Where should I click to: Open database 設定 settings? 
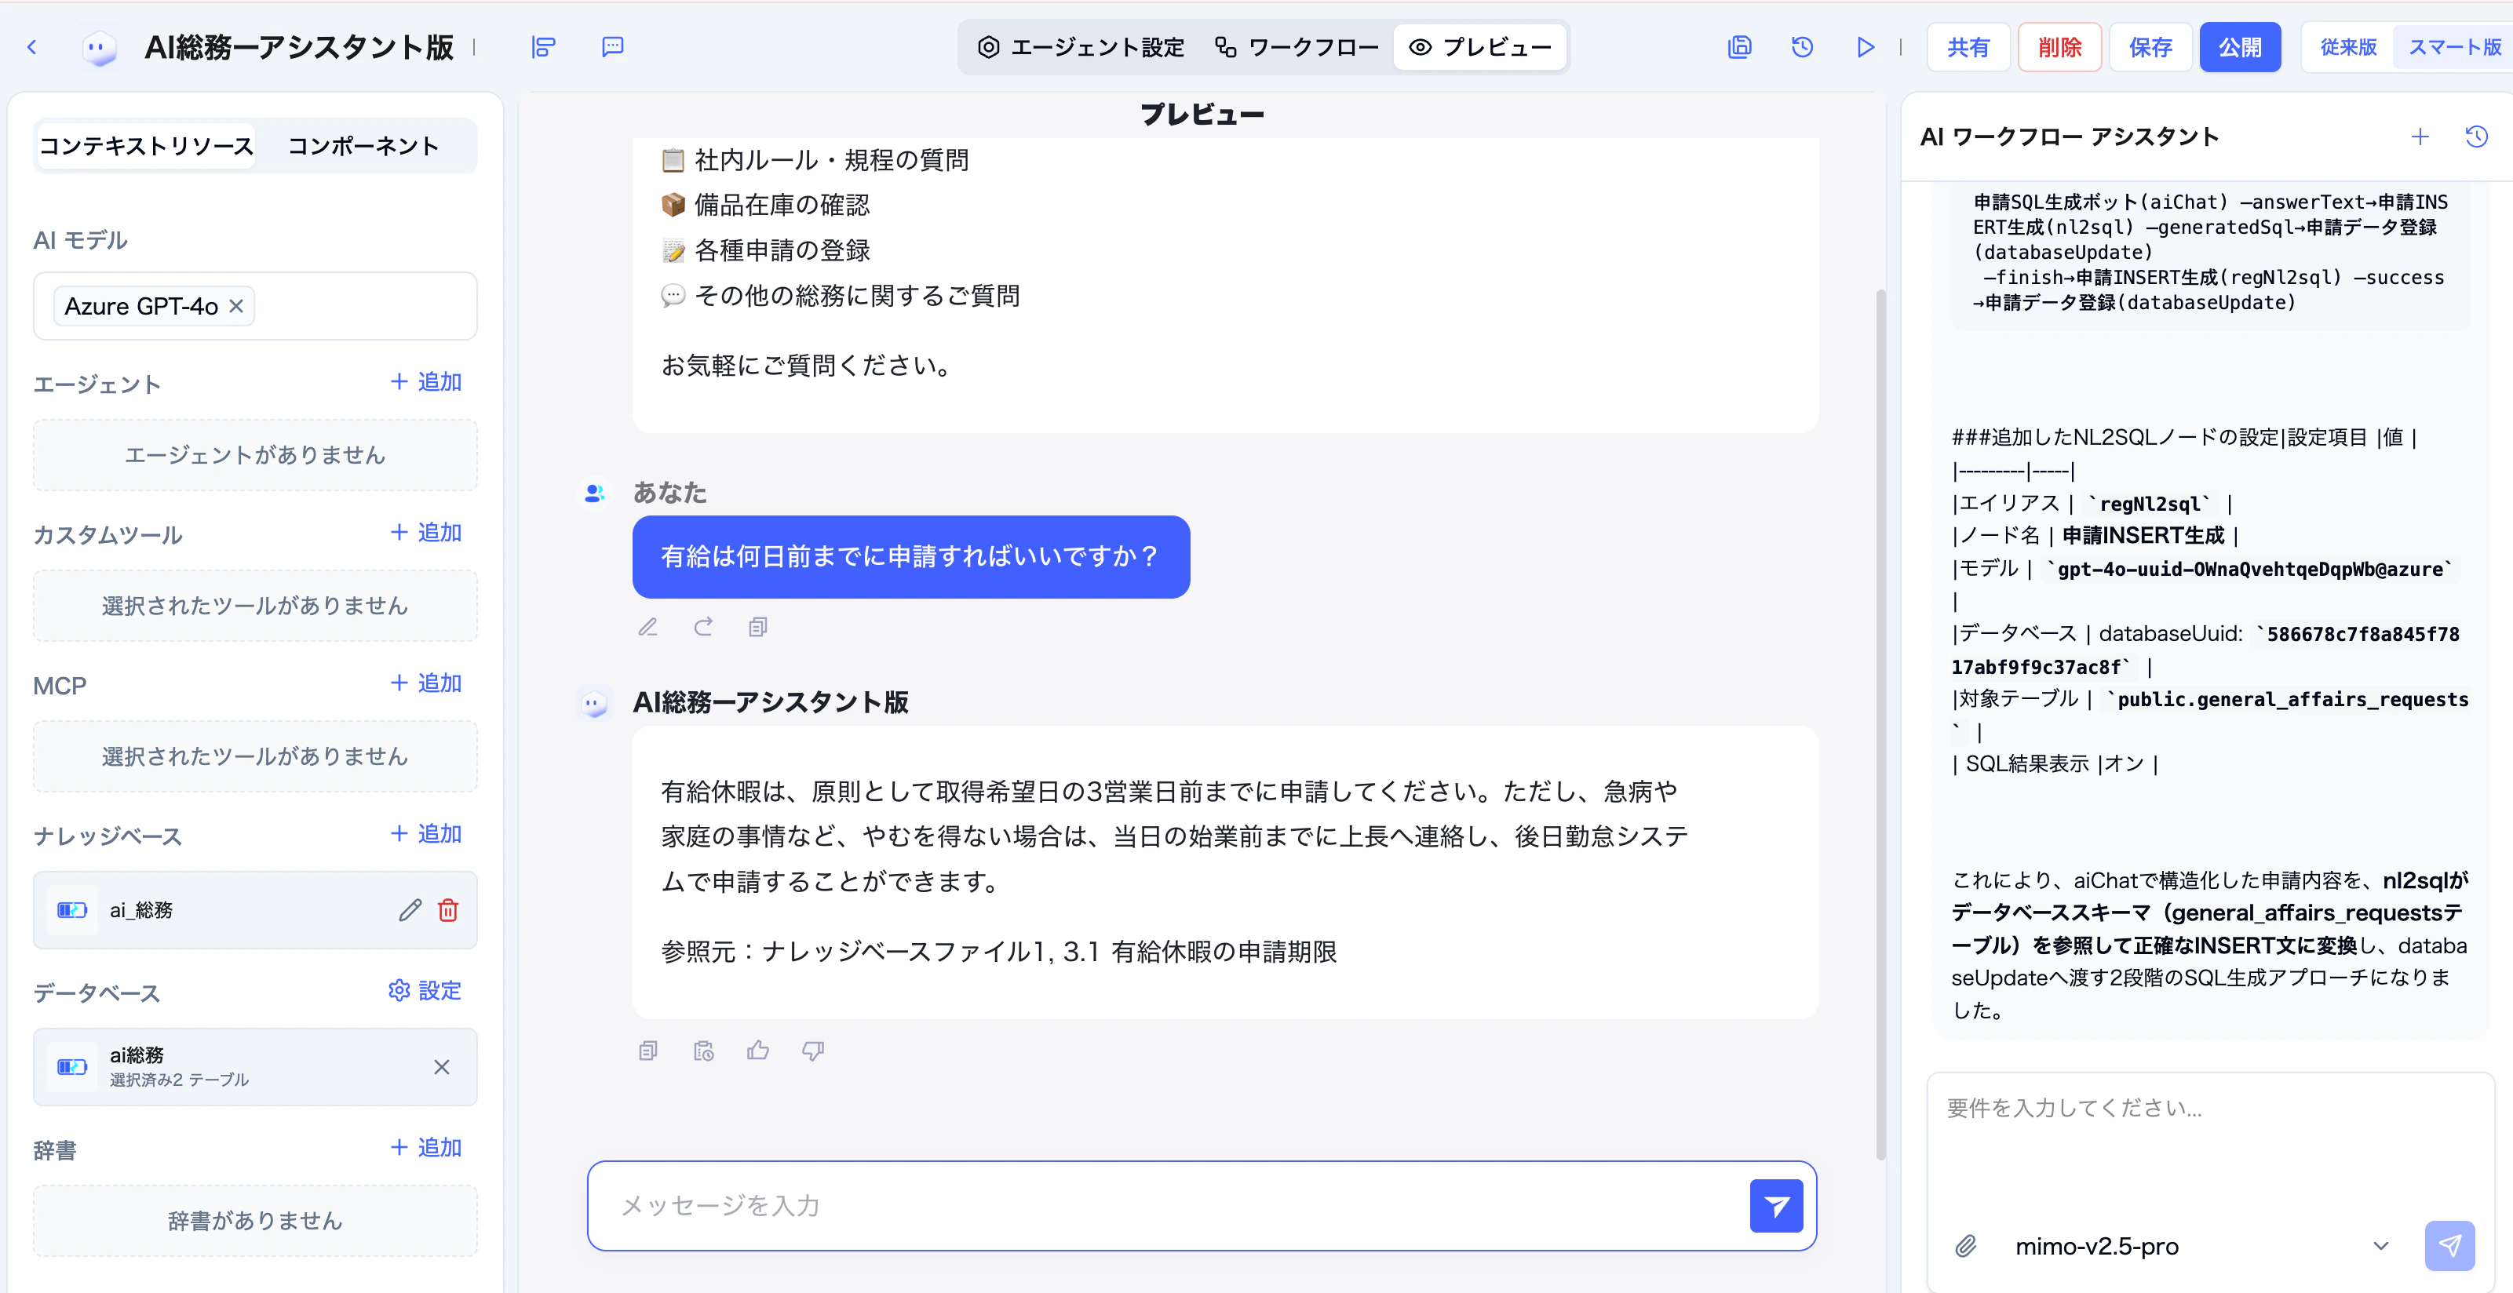point(425,991)
